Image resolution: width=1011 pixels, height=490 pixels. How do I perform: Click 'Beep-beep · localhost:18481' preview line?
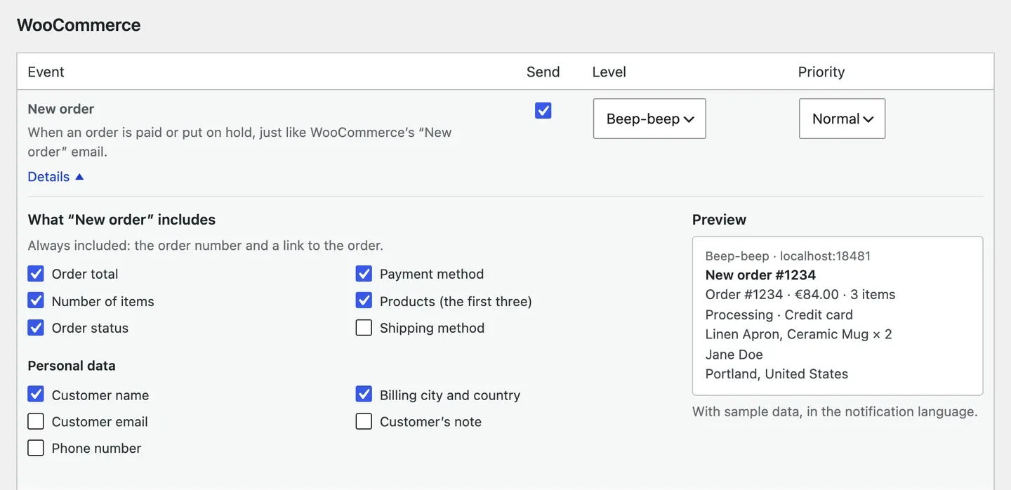(788, 256)
